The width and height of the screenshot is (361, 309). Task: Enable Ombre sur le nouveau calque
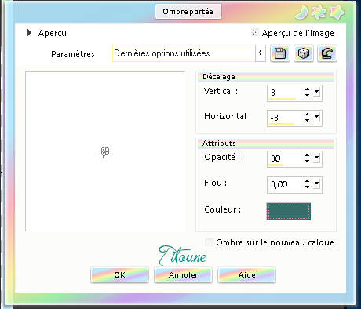pyautogui.click(x=209, y=242)
